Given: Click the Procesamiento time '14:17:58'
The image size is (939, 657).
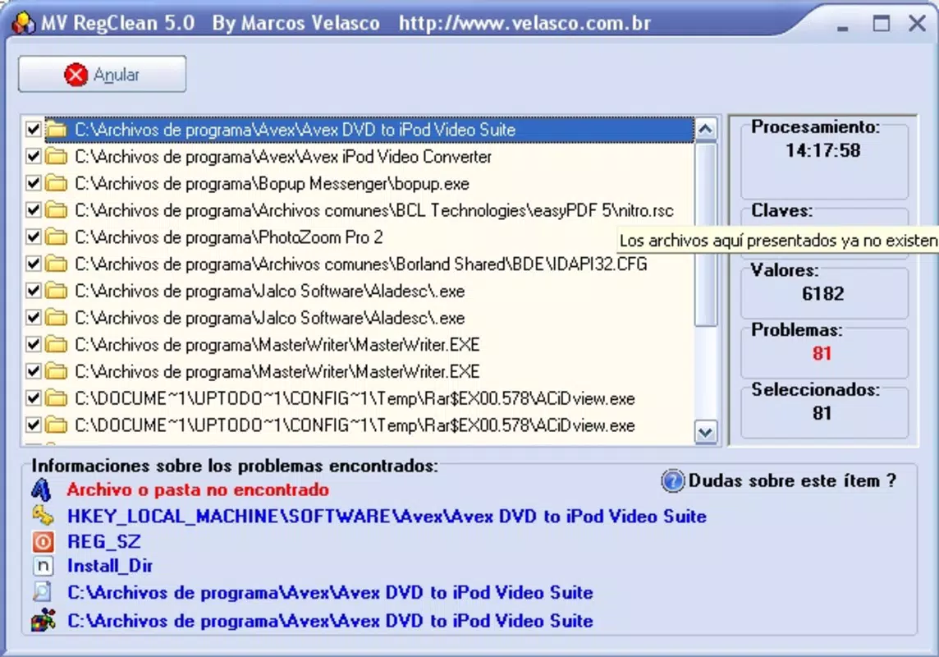Looking at the screenshot, I should (822, 150).
